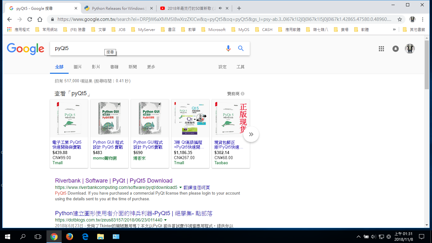Open the Google account avatar
The height and width of the screenshot is (243, 432).
pos(410,49)
